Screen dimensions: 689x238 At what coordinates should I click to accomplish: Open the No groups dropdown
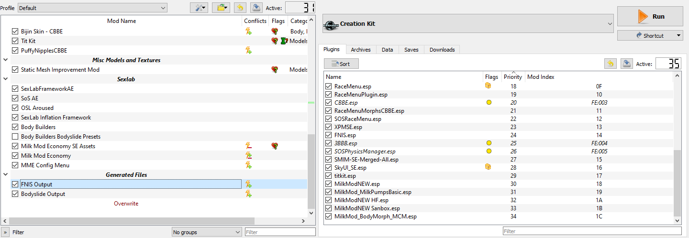tap(207, 232)
